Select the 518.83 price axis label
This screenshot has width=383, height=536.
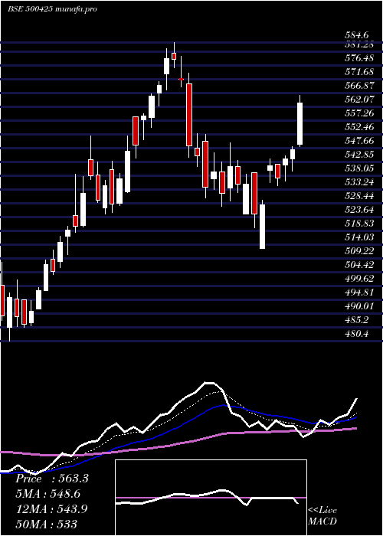[359, 224]
